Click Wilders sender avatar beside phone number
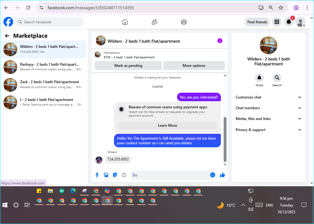This screenshot has height=224, width=314. (x=99, y=160)
